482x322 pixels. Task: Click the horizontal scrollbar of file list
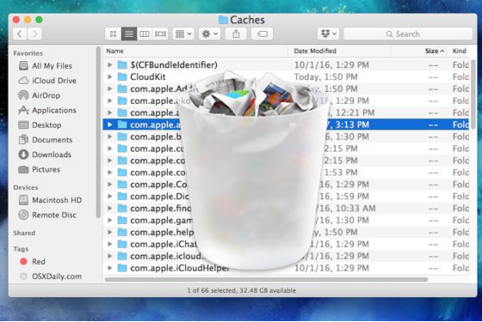[266, 279]
